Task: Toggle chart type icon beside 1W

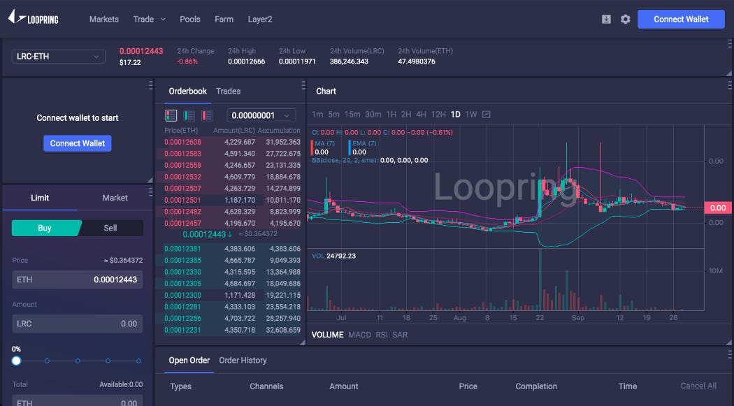Action: click(x=487, y=114)
